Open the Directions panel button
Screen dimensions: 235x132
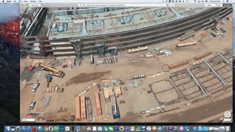click(x=35, y=5)
